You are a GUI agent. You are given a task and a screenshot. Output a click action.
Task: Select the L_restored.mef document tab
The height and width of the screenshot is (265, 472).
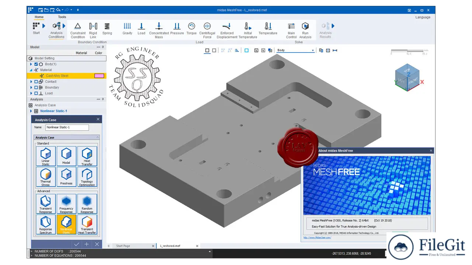(x=170, y=246)
